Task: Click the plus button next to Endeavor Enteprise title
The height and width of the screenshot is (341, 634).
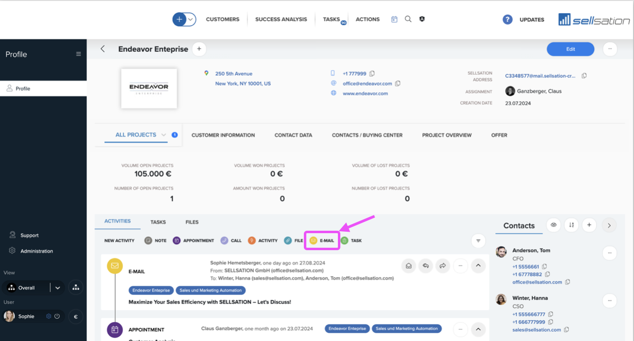Action: [x=199, y=49]
